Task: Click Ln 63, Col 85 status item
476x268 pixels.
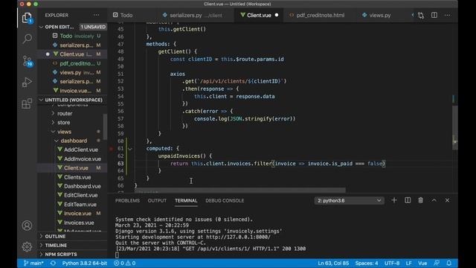Action: click(333, 263)
